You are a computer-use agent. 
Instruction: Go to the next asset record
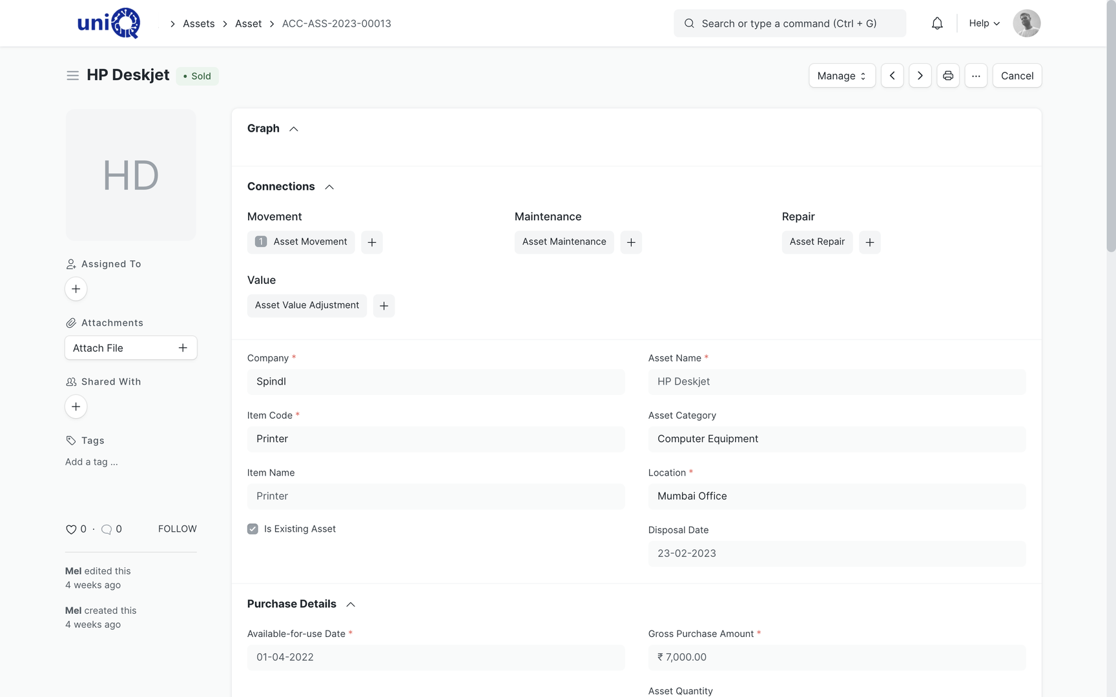click(920, 76)
